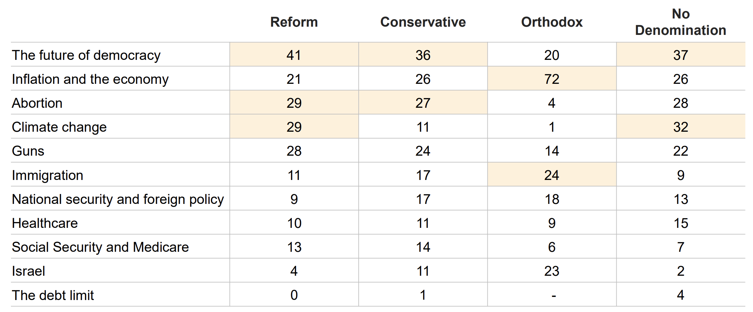Image resolution: width=753 pixels, height=312 pixels.
Task: Select the Guns row label
Action: click(28, 151)
